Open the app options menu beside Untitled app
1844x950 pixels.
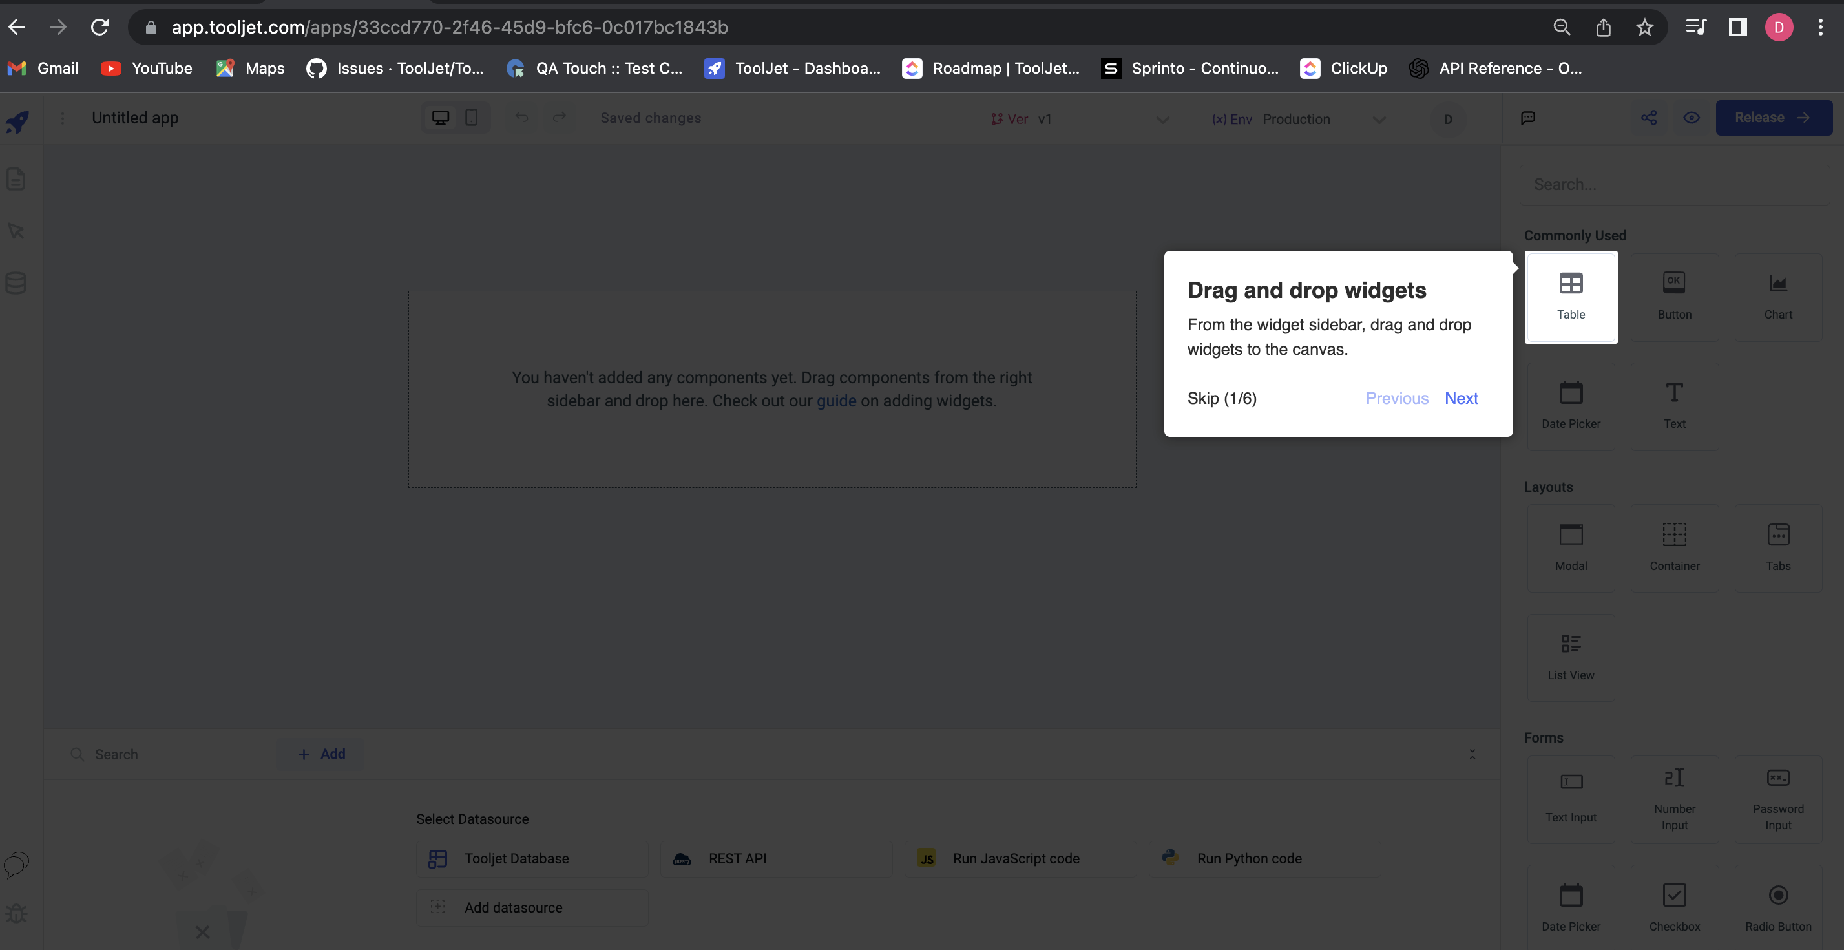pos(63,118)
